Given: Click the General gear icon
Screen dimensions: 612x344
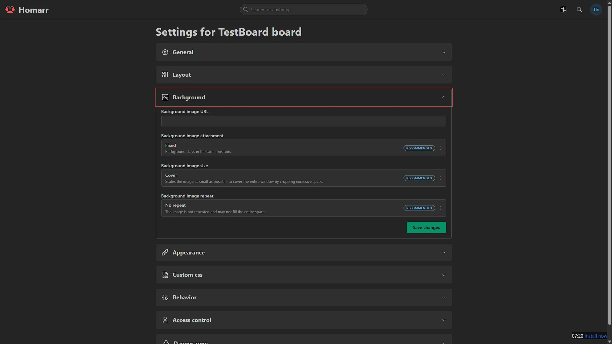Looking at the screenshot, I should (x=165, y=52).
